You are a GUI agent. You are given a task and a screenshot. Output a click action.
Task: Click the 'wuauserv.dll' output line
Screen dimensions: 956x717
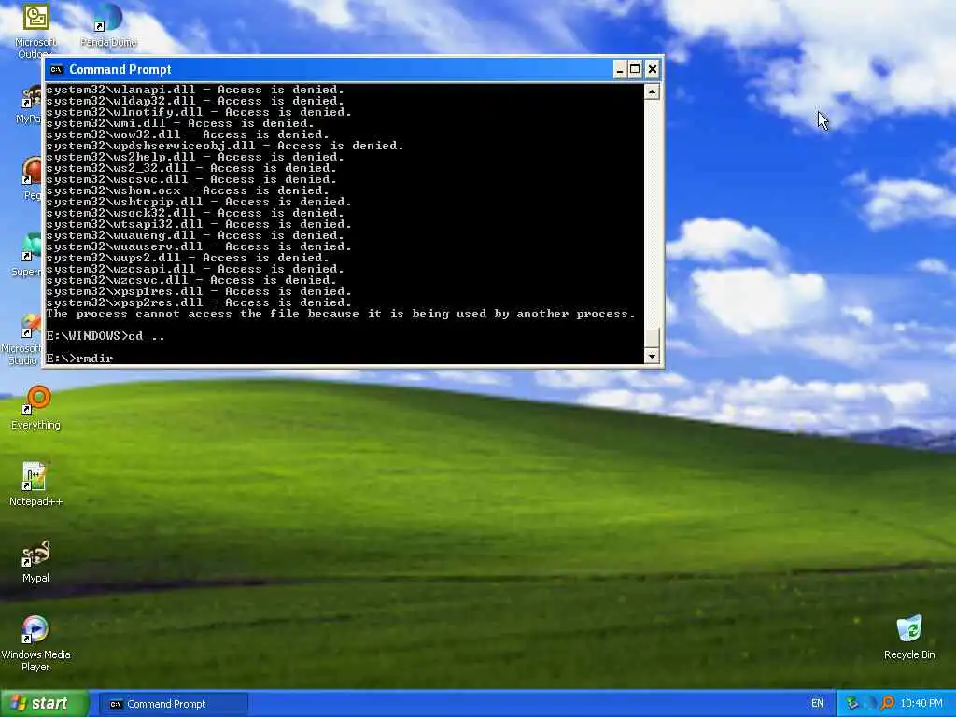pos(199,246)
